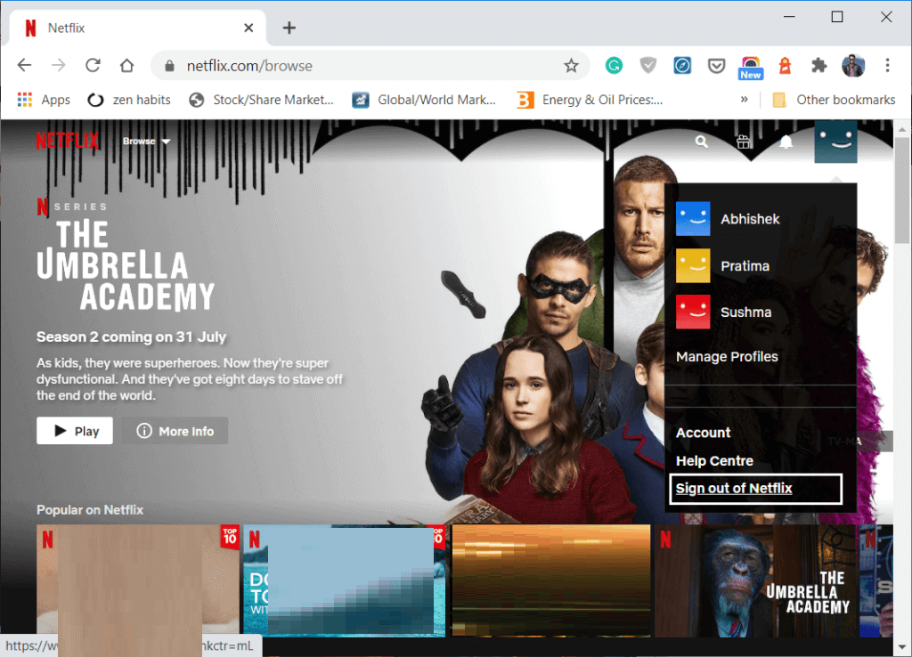The height and width of the screenshot is (657, 912).
Task: Open the first Top 10 thumbnail in Popular row
Action: [138, 580]
